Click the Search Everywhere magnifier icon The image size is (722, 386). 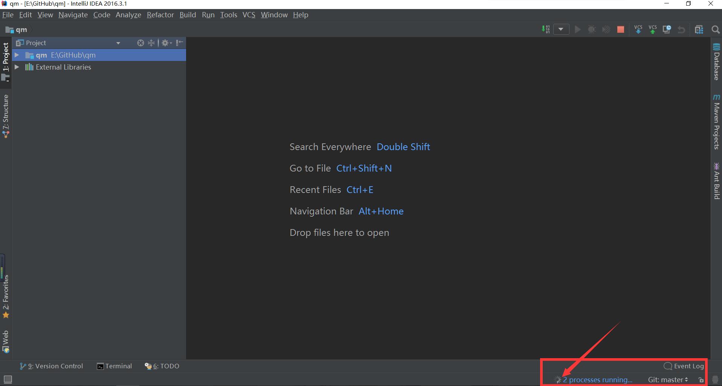[716, 29]
